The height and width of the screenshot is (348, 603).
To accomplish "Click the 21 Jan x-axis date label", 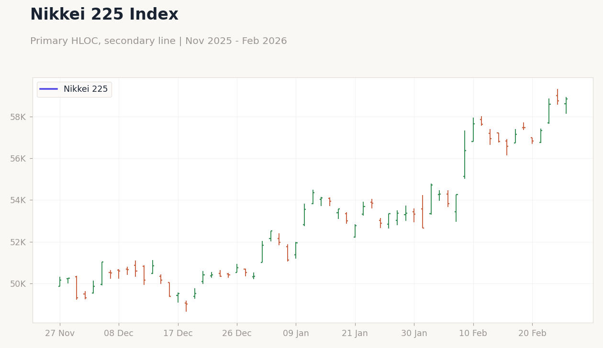I will (x=355, y=334).
